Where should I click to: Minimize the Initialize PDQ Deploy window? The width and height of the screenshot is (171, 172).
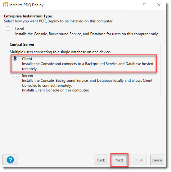click(131, 5)
